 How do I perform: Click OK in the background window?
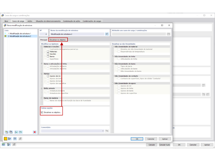click(x=179, y=145)
